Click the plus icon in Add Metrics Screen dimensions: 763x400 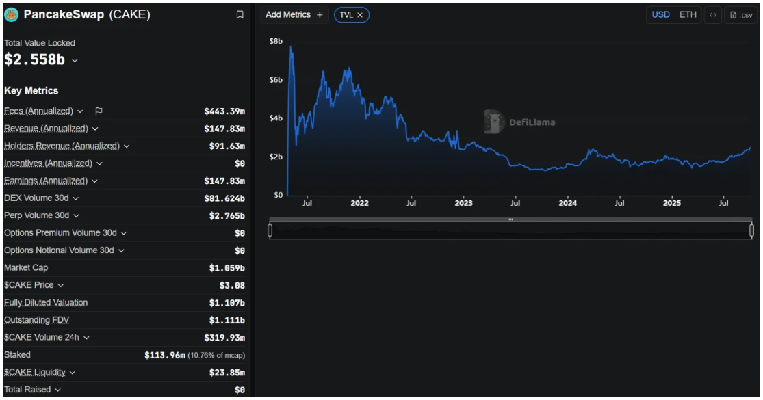click(320, 15)
